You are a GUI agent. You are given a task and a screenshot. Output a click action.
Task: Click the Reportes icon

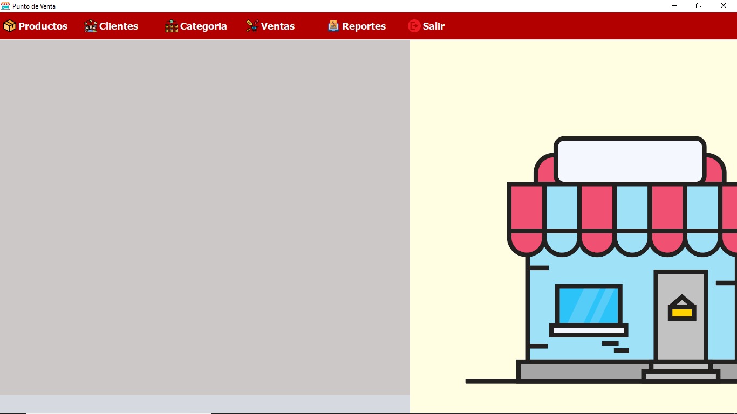[x=333, y=26]
